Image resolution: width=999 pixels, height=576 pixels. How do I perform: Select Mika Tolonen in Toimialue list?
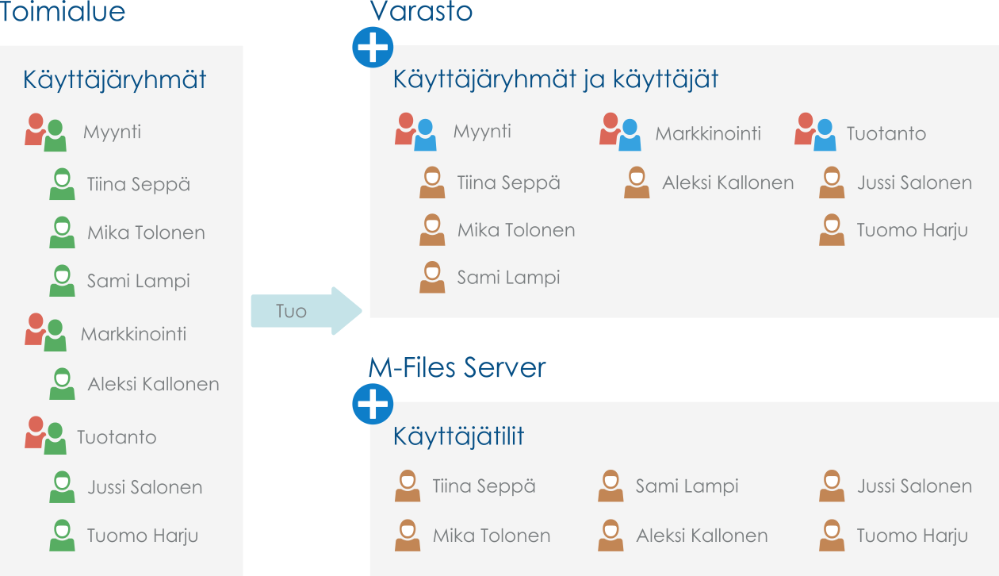tap(146, 233)
